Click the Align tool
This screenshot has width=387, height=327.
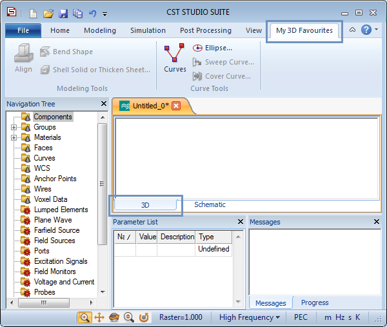pos(23,58)
